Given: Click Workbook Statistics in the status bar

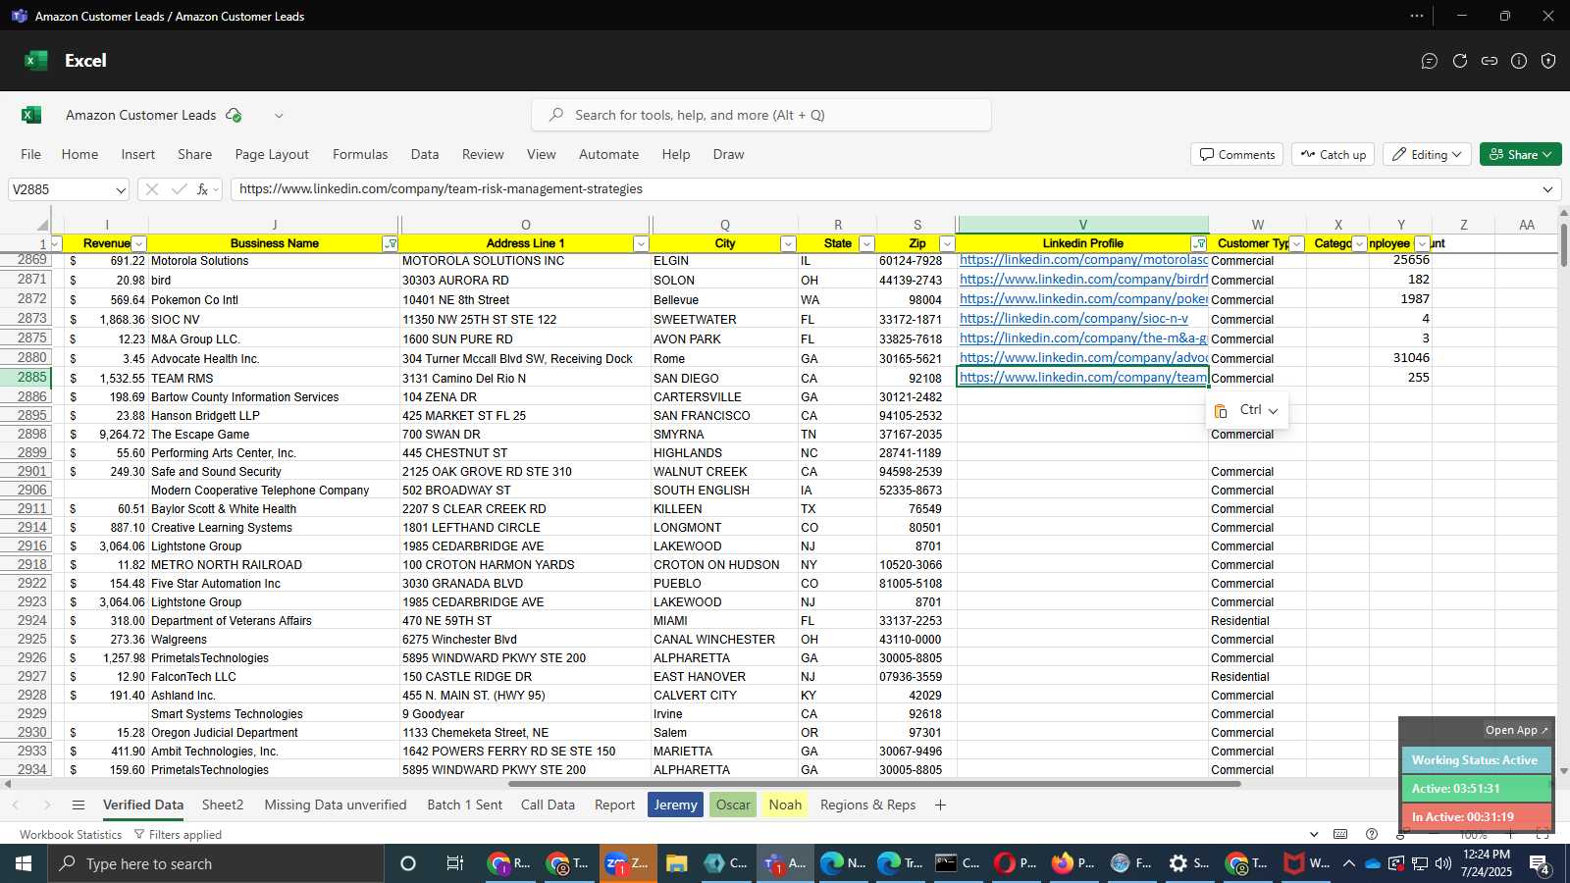Looking at the screenshot, I should [x=71, y=835].
